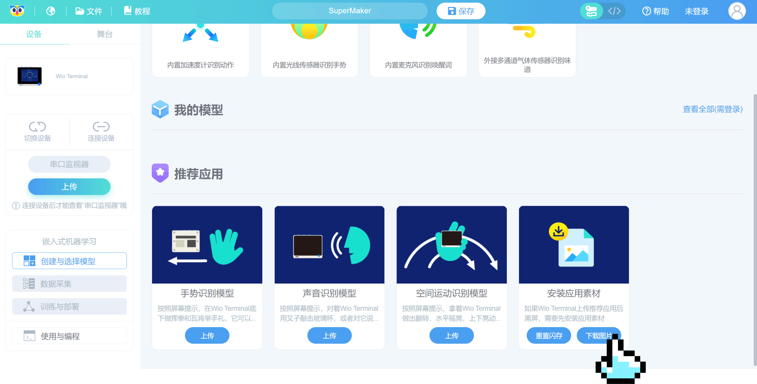Select 创建与选择模型 step
This screenshot has height=384, width=757.
click(69, 261)
